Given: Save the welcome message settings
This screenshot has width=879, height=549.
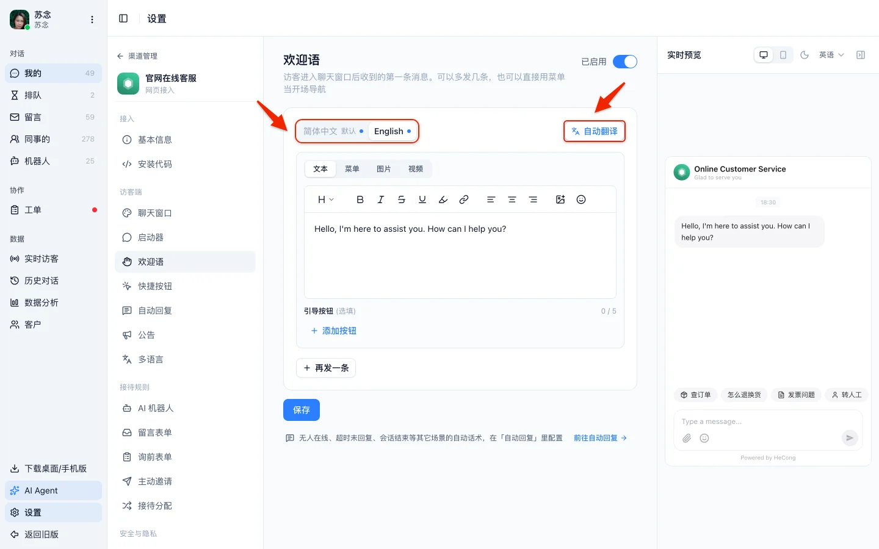Looking at the screenshot, I should pyautogui.click(x=302, y=410).
